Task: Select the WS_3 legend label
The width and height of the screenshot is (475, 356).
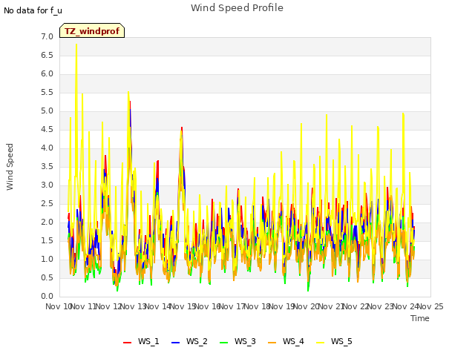Action: (245, 341)
